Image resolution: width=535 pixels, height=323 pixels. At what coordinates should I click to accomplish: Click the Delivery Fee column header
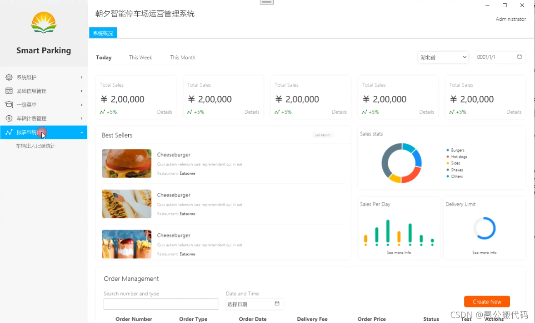(x=312, y=319)
